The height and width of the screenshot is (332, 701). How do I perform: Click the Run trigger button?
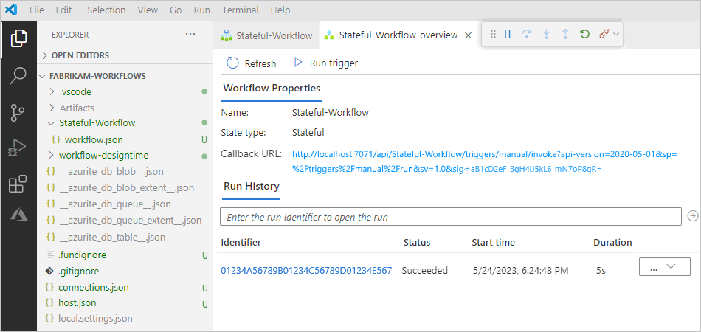(326, 63)
